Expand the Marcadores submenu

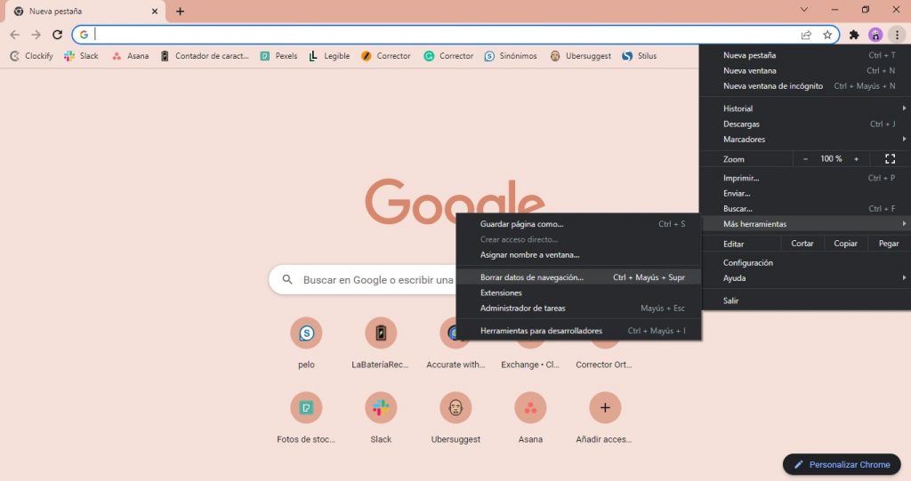pos(804,140)
